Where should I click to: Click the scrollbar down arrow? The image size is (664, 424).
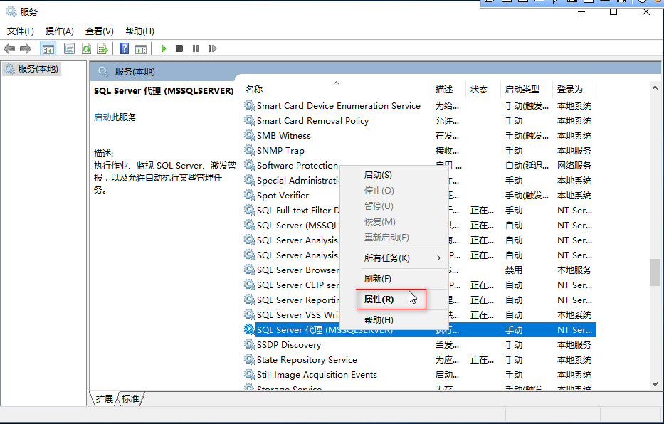655,383
